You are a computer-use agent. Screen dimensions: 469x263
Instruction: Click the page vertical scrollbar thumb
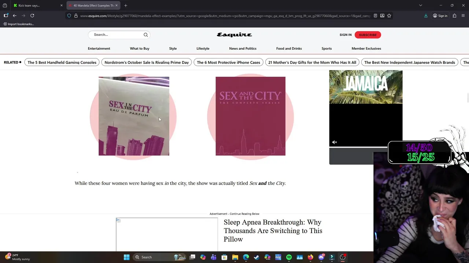click(468, 98)
